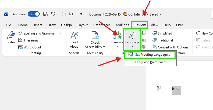The image size is (213, 110).
Task: Choose Set Proofing Language menu item
Action: tap(151, 55)
